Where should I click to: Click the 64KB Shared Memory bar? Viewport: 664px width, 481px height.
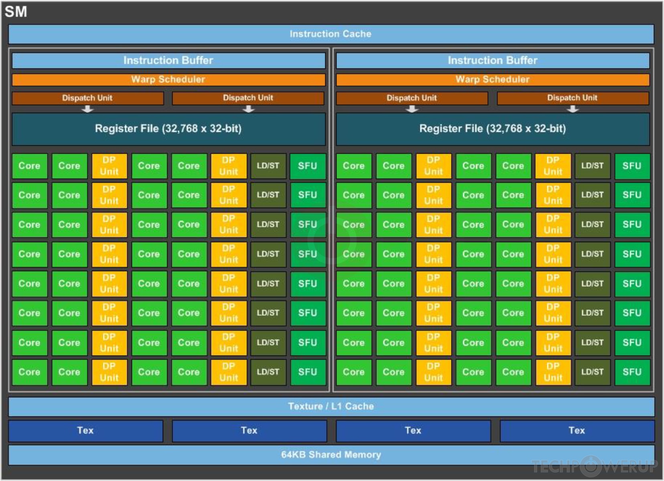pos(332,455)
